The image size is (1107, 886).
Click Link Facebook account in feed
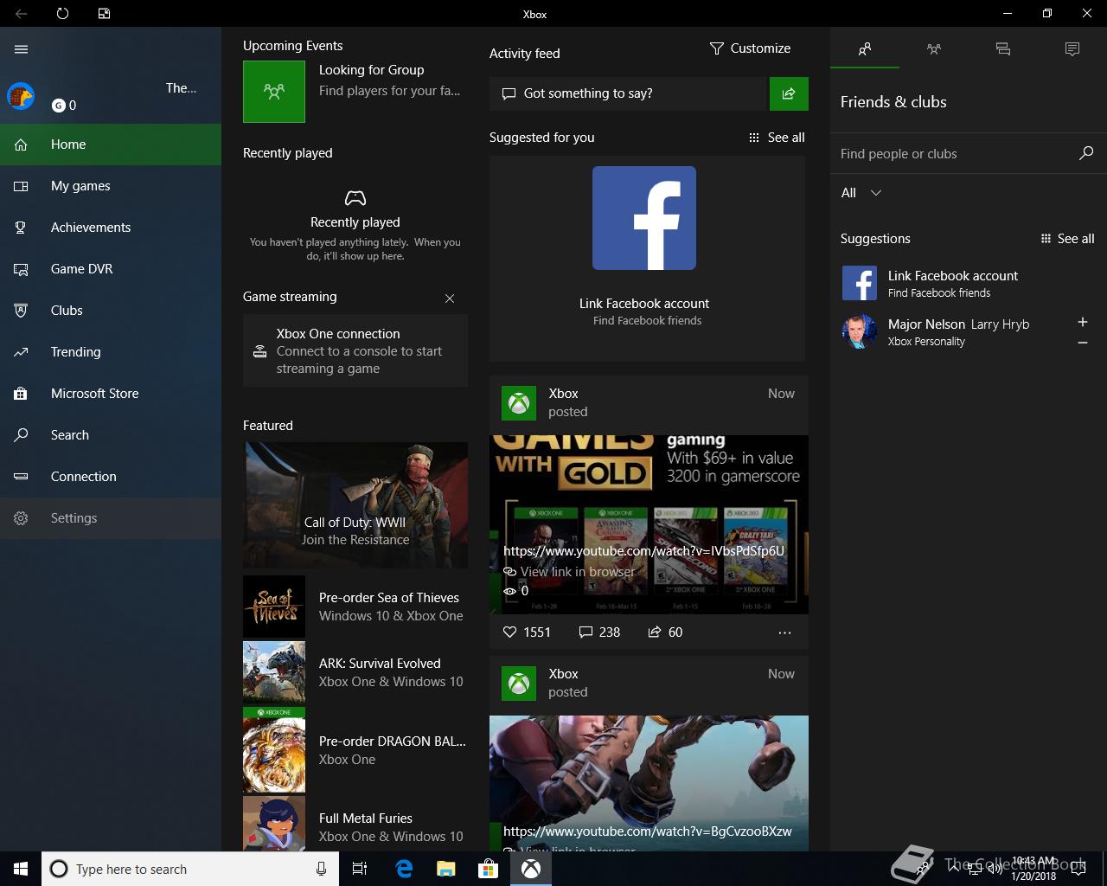point(644,304)
